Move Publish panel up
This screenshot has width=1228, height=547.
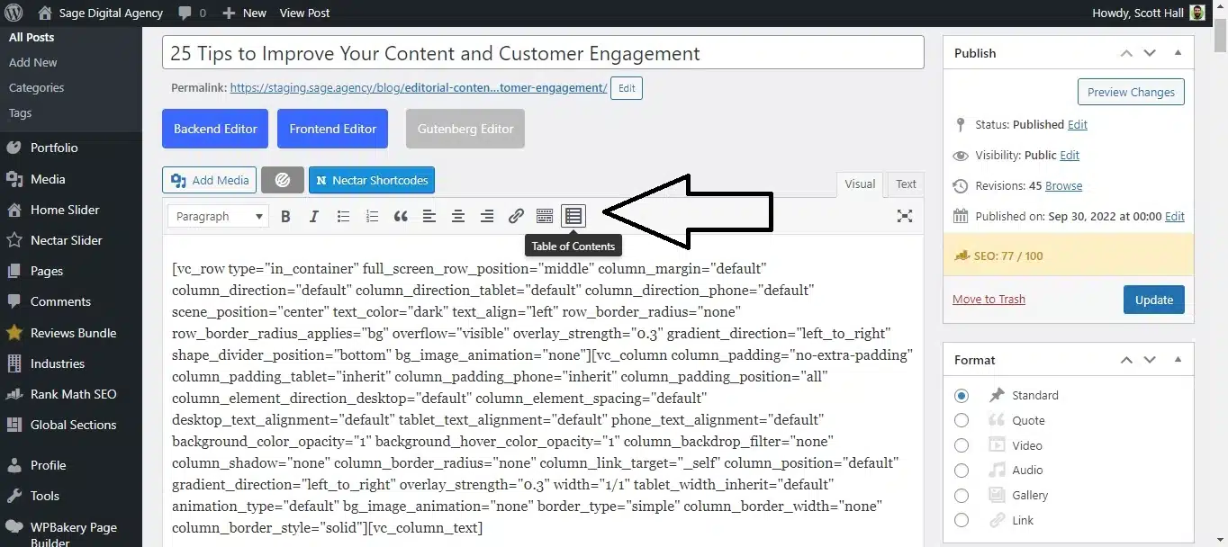pyautogui.click(x=1126, y=53)
